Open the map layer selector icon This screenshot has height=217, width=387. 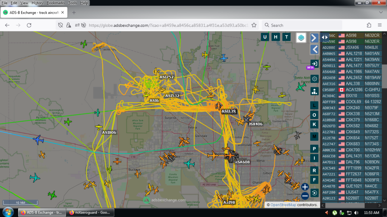[301, 38]
